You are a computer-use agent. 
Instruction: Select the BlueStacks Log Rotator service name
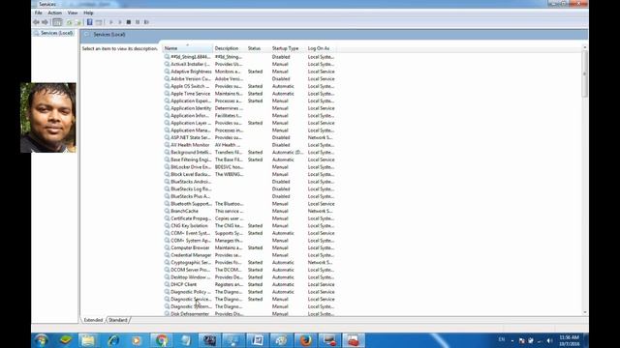(191, 189)
